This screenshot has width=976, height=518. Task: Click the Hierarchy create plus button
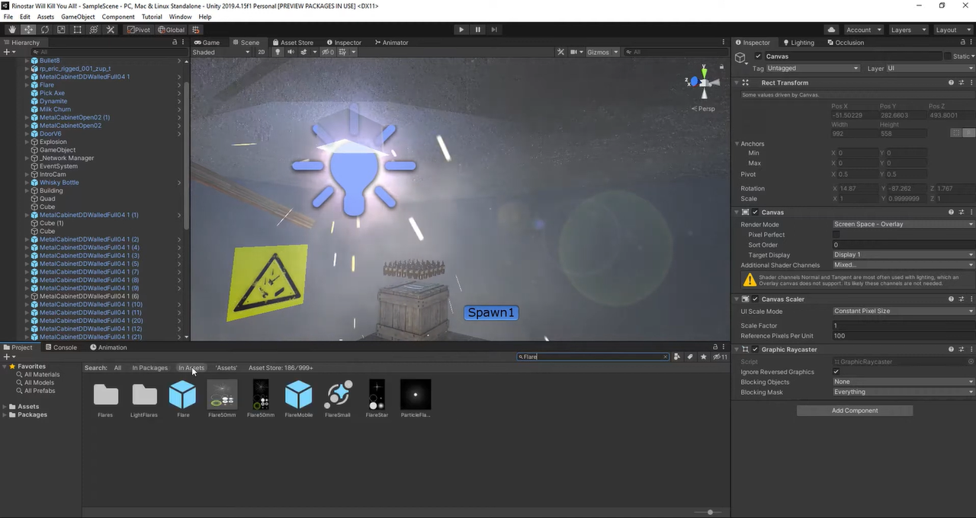pos(6,52)
